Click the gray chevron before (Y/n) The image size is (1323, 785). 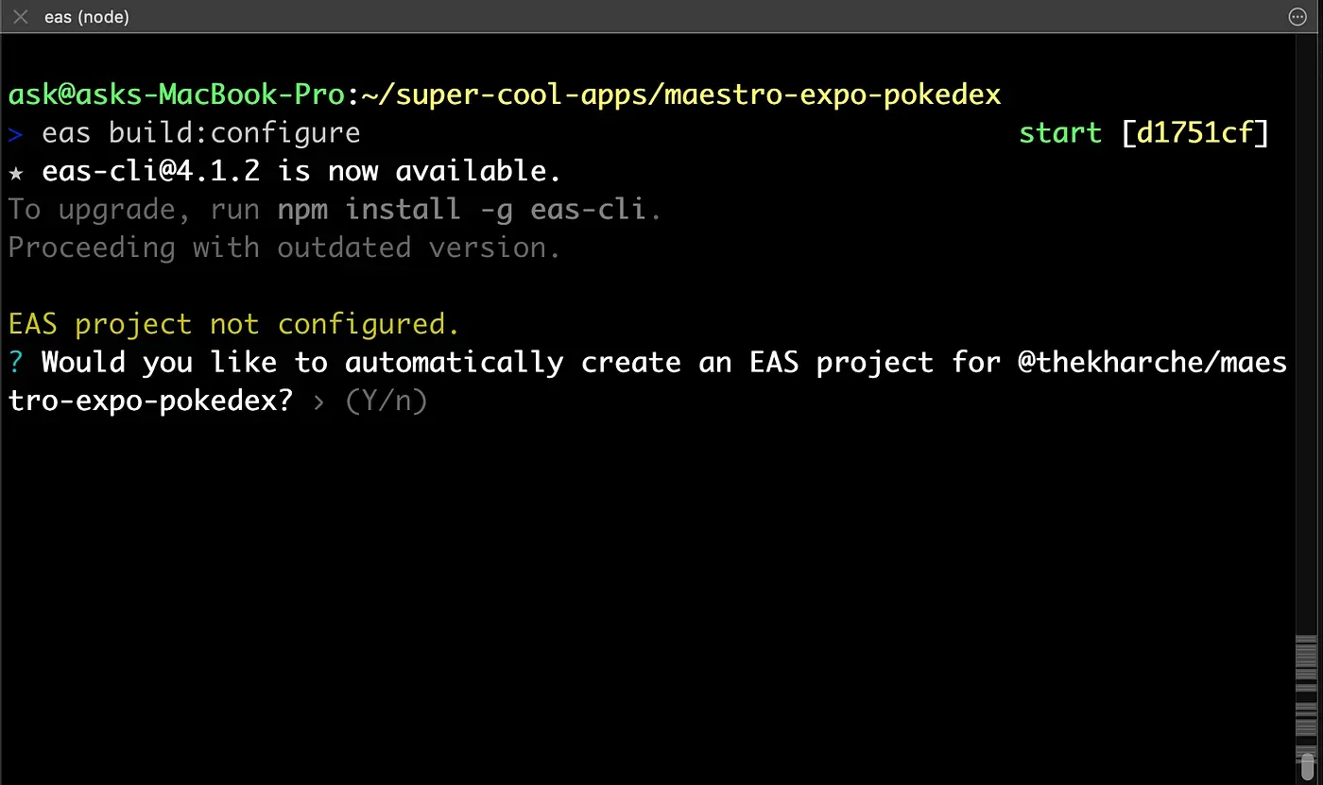click(318, 401)
